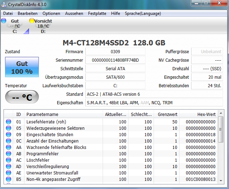Click the status orb for Eingeschaltete Stunden
The height and width of the screenshot is (189, 229).
(8, 134)
